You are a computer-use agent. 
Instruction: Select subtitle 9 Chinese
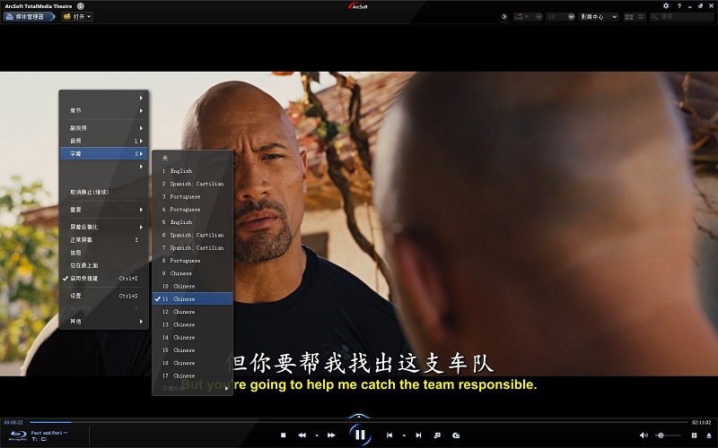point(192,273)
